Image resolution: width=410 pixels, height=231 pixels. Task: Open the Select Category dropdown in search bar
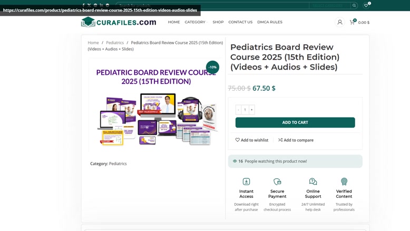329,5
